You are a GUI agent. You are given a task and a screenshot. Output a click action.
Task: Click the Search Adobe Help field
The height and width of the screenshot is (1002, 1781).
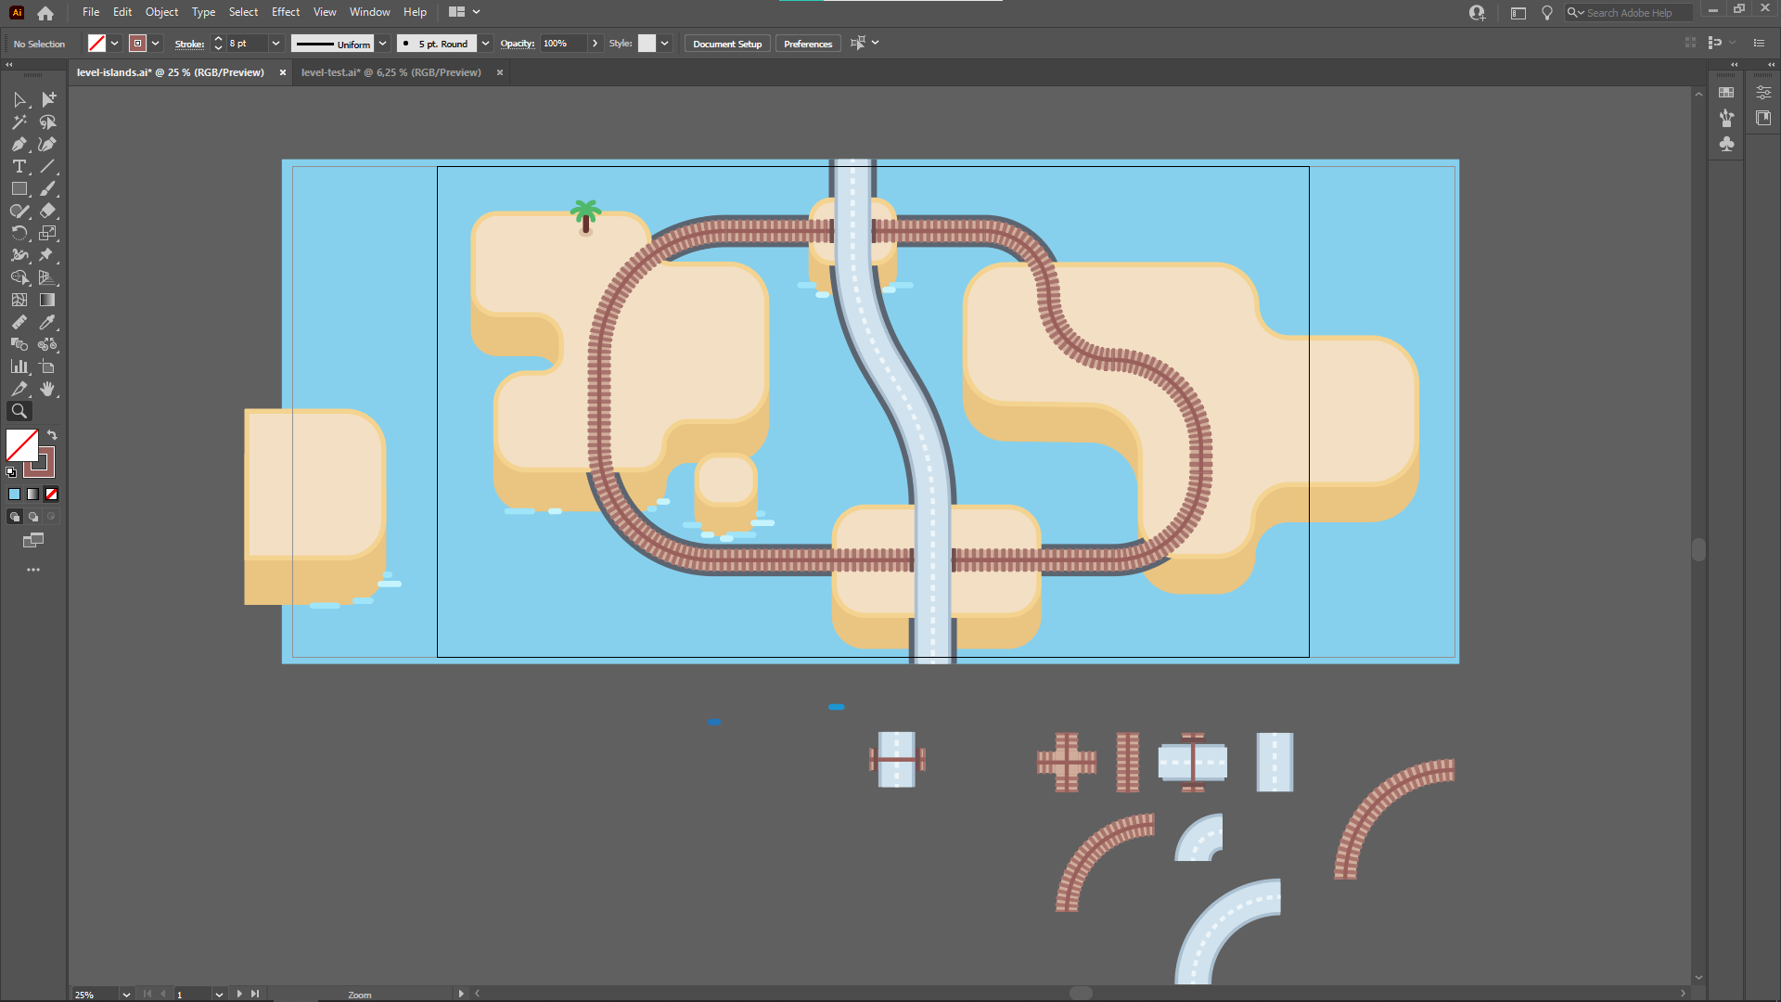(1630, 12)
